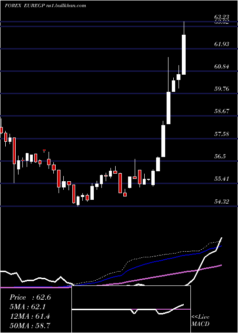Click the 56.5 price level label
Image resolution: width=238 pixels, height=333 pixels.
pyautogui.click(x=220, y=157)
